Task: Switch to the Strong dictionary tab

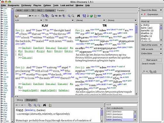Action: coord(20,100)
